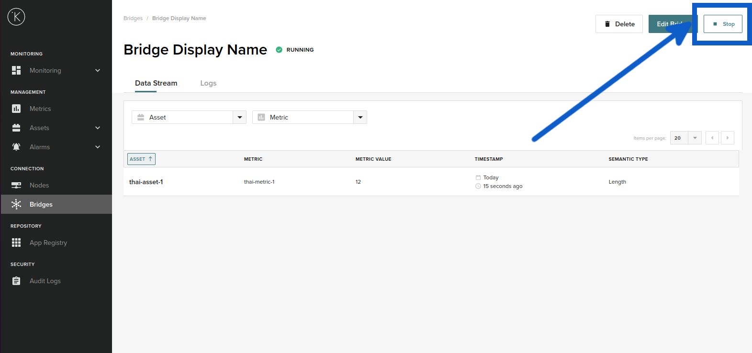Open the Metrics page from sidebar
The width and height of the screenshot is (752, 353).
coord(40,109)
